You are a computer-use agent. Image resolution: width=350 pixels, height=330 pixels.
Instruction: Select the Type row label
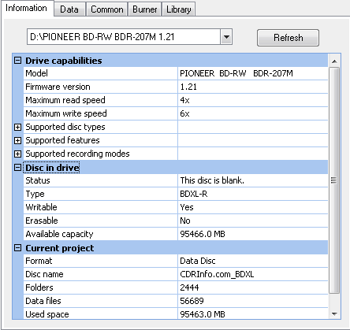[35, 194]
